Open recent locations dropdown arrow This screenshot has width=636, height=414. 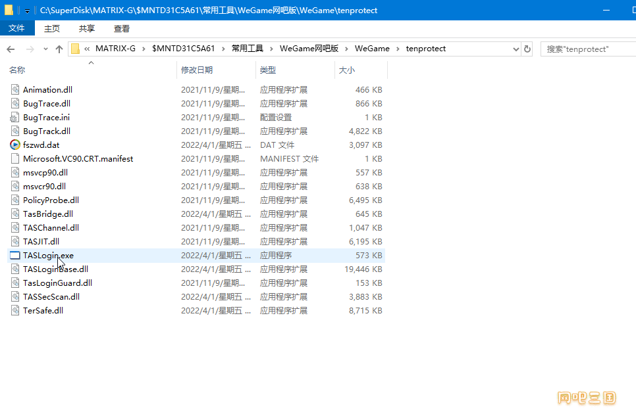(45, 49)
